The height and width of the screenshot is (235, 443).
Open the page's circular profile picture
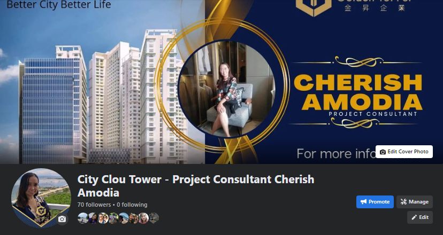pos(41,198)
